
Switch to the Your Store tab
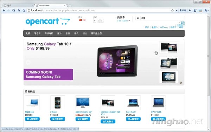coord(50,6)
